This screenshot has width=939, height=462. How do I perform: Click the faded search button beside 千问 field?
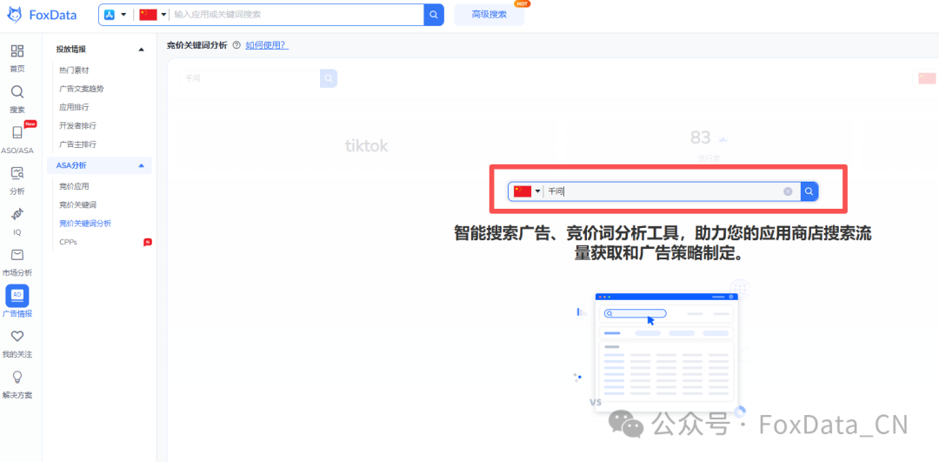pyautogui.click(x=329, y=78)
